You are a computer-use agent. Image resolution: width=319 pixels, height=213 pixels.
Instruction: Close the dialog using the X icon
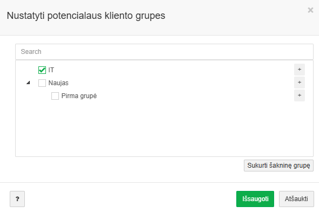(x=310, y=10)
